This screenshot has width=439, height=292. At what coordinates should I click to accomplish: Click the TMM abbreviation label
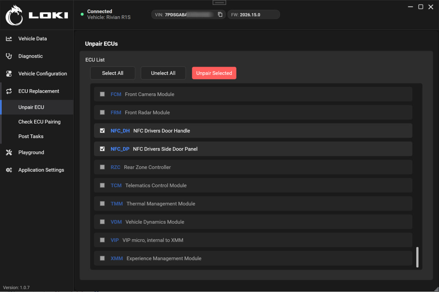pyautogui.click(x=117, y=203)
